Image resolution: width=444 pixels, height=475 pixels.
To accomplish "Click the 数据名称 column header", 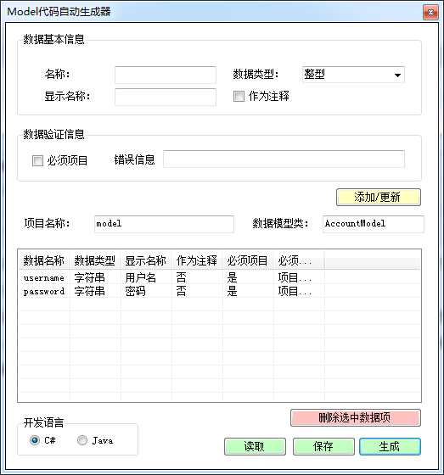I will point(44,260).
